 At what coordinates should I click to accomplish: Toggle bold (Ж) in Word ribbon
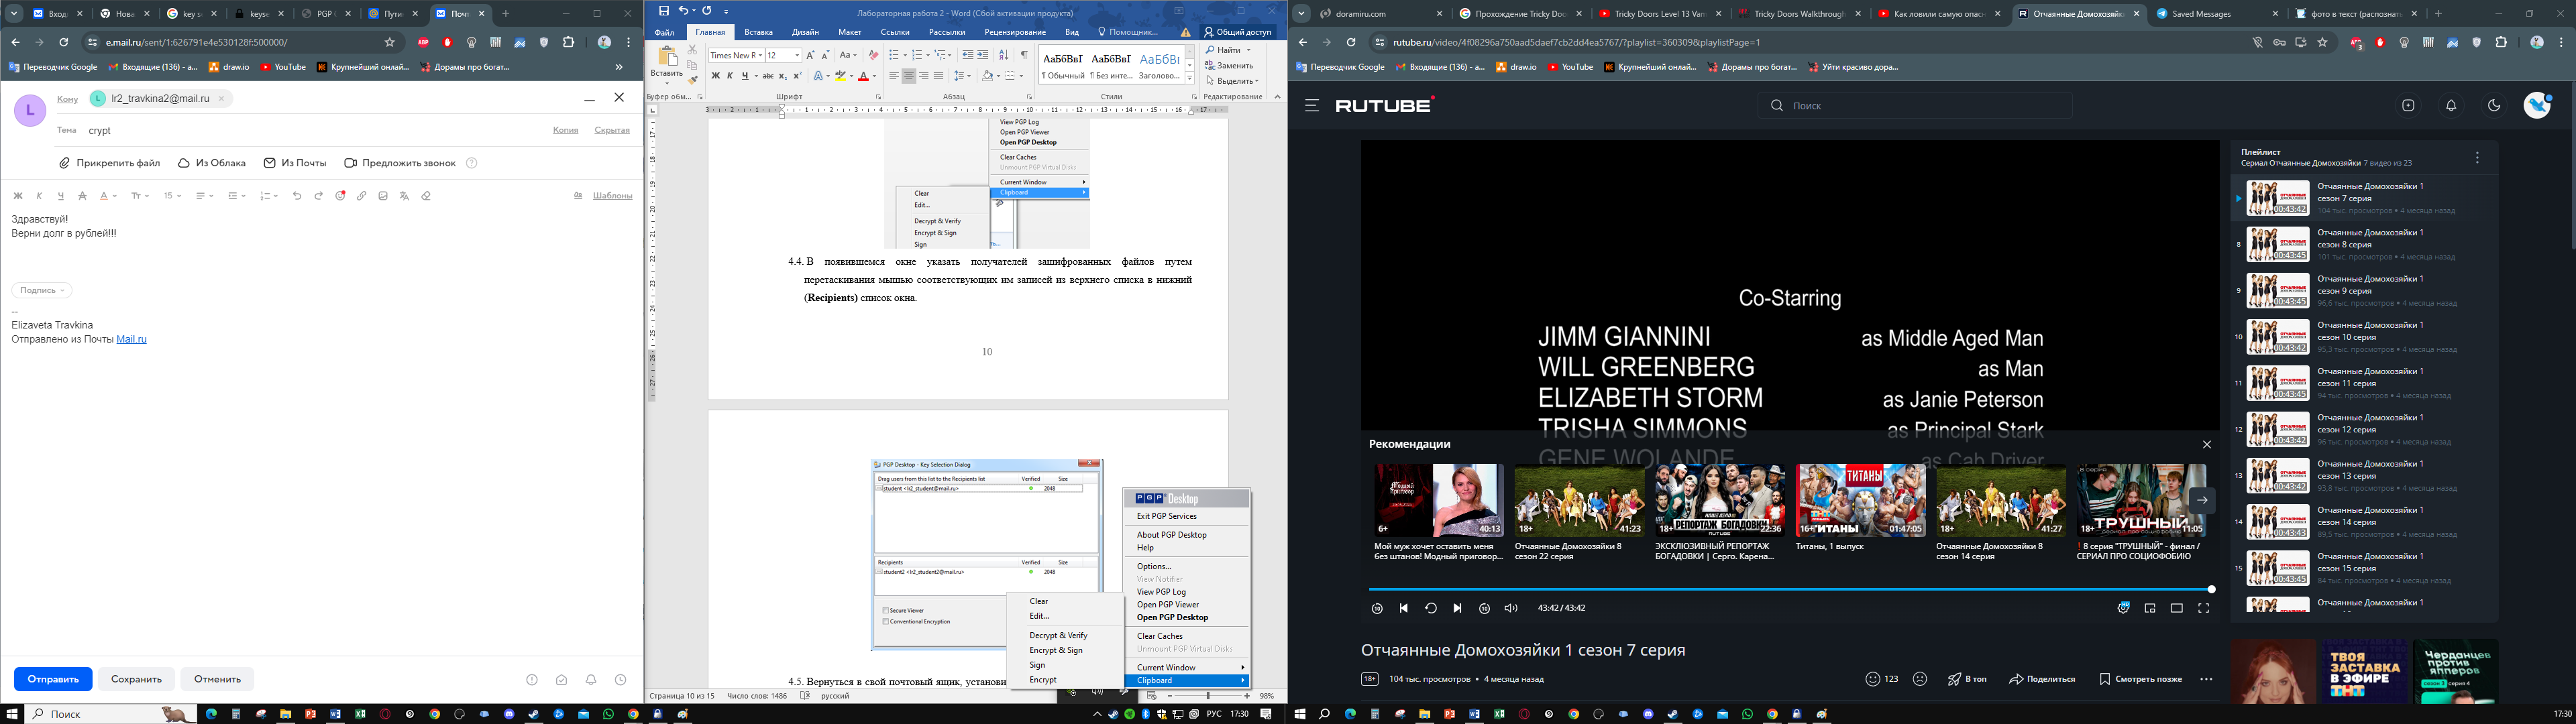tap(715, 76)
